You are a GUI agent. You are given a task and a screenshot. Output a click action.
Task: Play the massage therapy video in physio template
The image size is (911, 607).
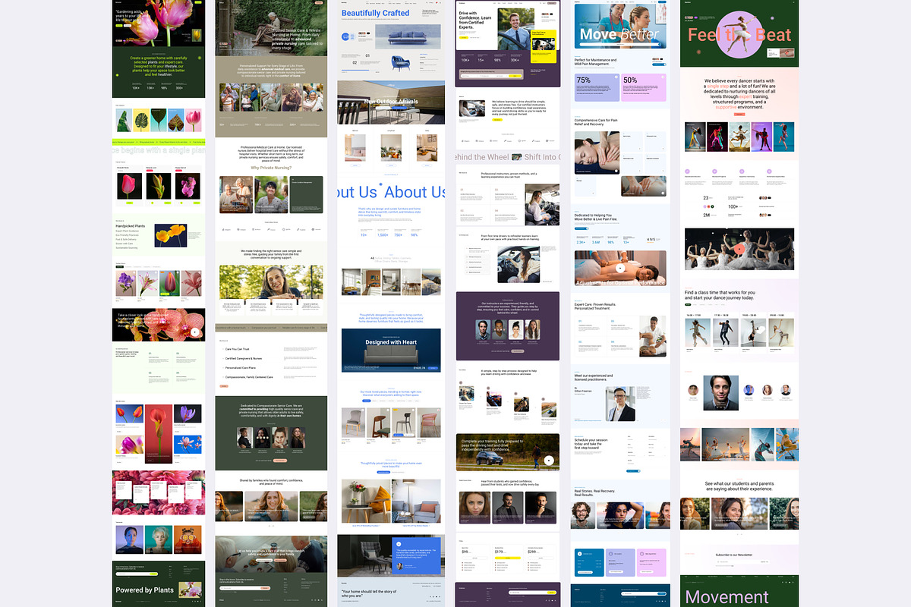[620, 268]
